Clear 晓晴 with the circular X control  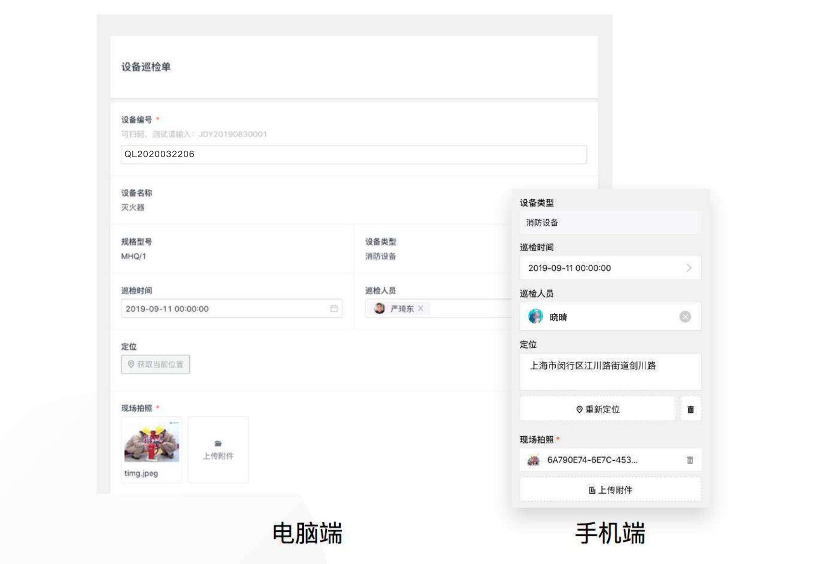[685, 316]
